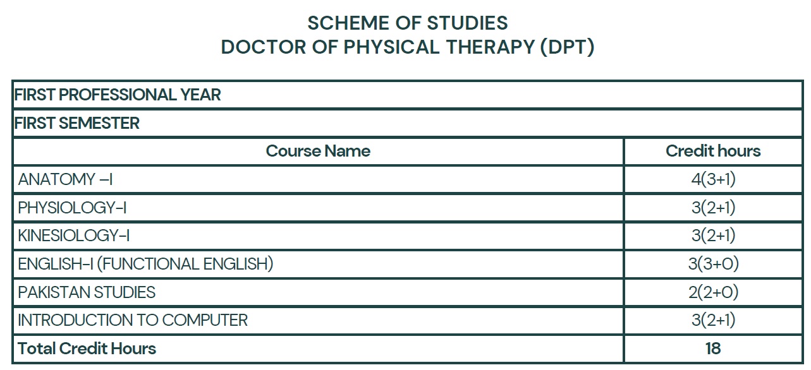Select the 3(3+0) credit hours cell

tap(713, 264)
